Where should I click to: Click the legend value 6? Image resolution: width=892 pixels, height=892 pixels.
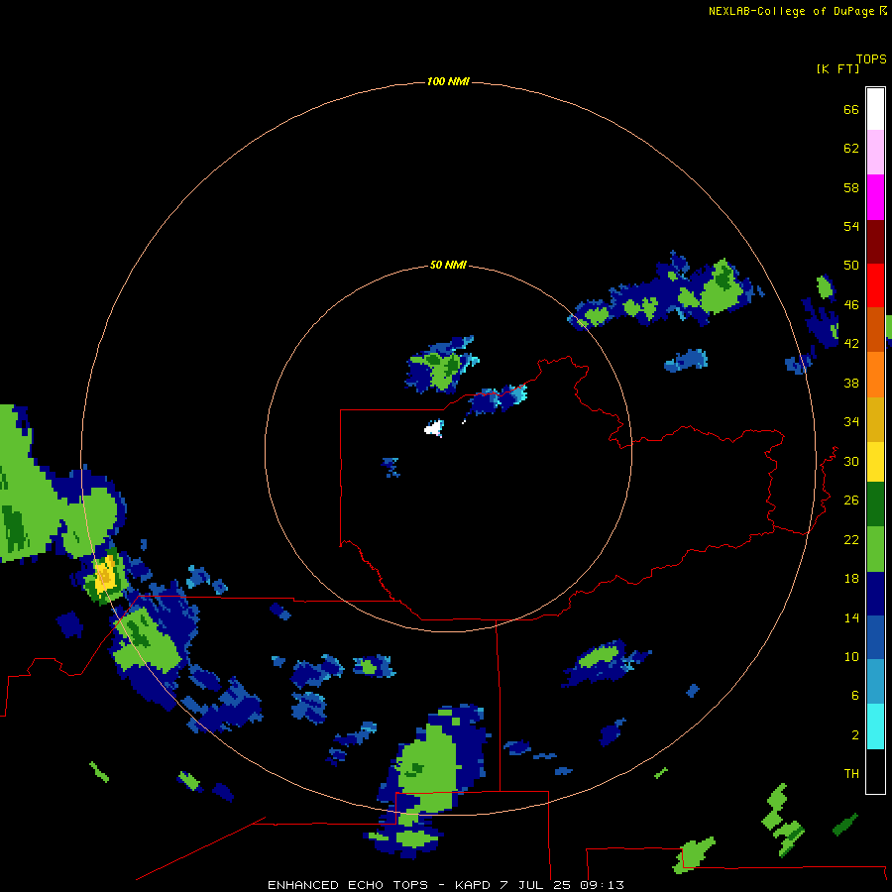[855, 696]
